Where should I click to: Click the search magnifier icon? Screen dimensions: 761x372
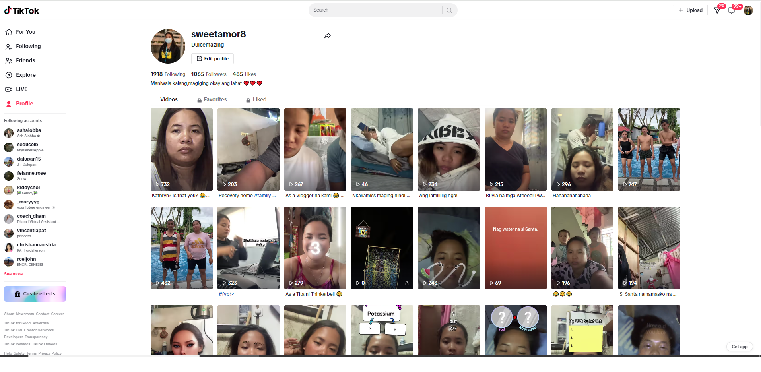pyautogui.click(x=449, y=10)
